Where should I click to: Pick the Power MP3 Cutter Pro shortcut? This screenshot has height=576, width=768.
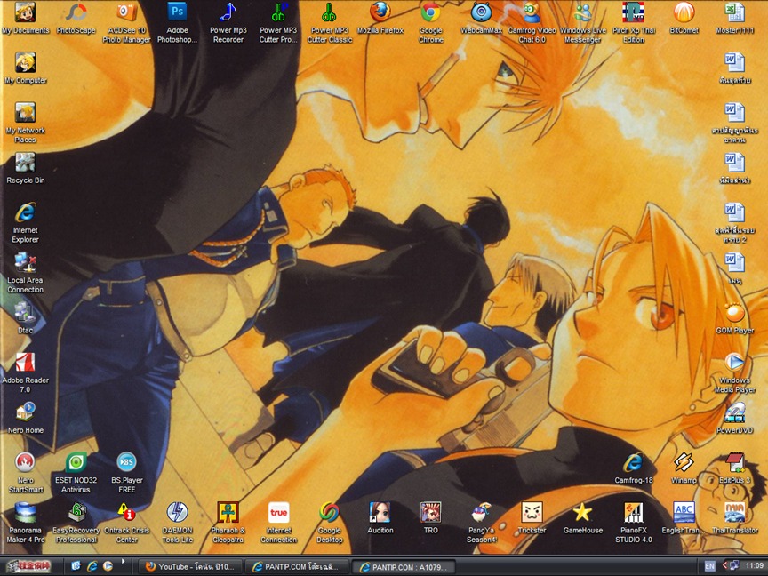(278, 23)
